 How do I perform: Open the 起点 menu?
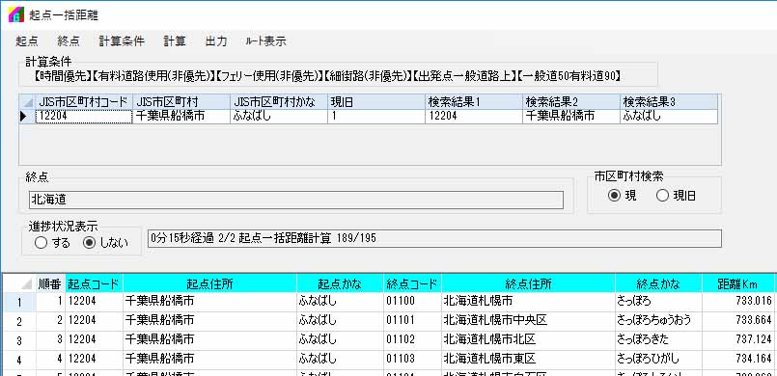[27, 41]
